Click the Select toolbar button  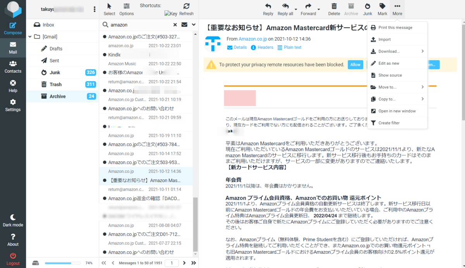click(x=109, y=9)
